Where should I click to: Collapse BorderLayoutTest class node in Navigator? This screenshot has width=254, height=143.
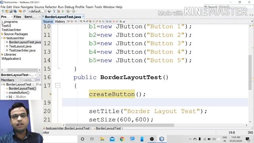coord(2,85)
